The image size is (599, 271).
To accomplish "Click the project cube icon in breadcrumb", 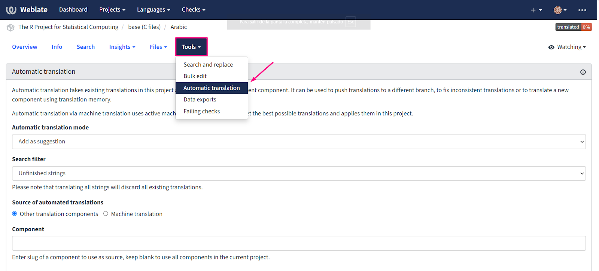I will [x=10, y=27].
